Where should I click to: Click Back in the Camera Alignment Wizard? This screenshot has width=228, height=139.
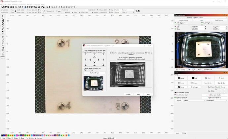(138, 94)
